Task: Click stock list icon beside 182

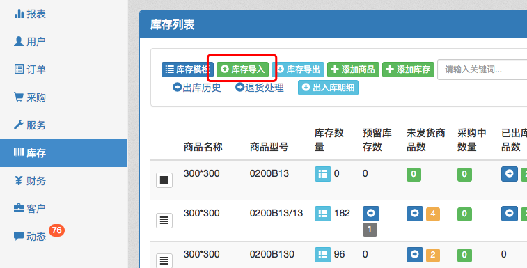Action: (x=322, y=214)
